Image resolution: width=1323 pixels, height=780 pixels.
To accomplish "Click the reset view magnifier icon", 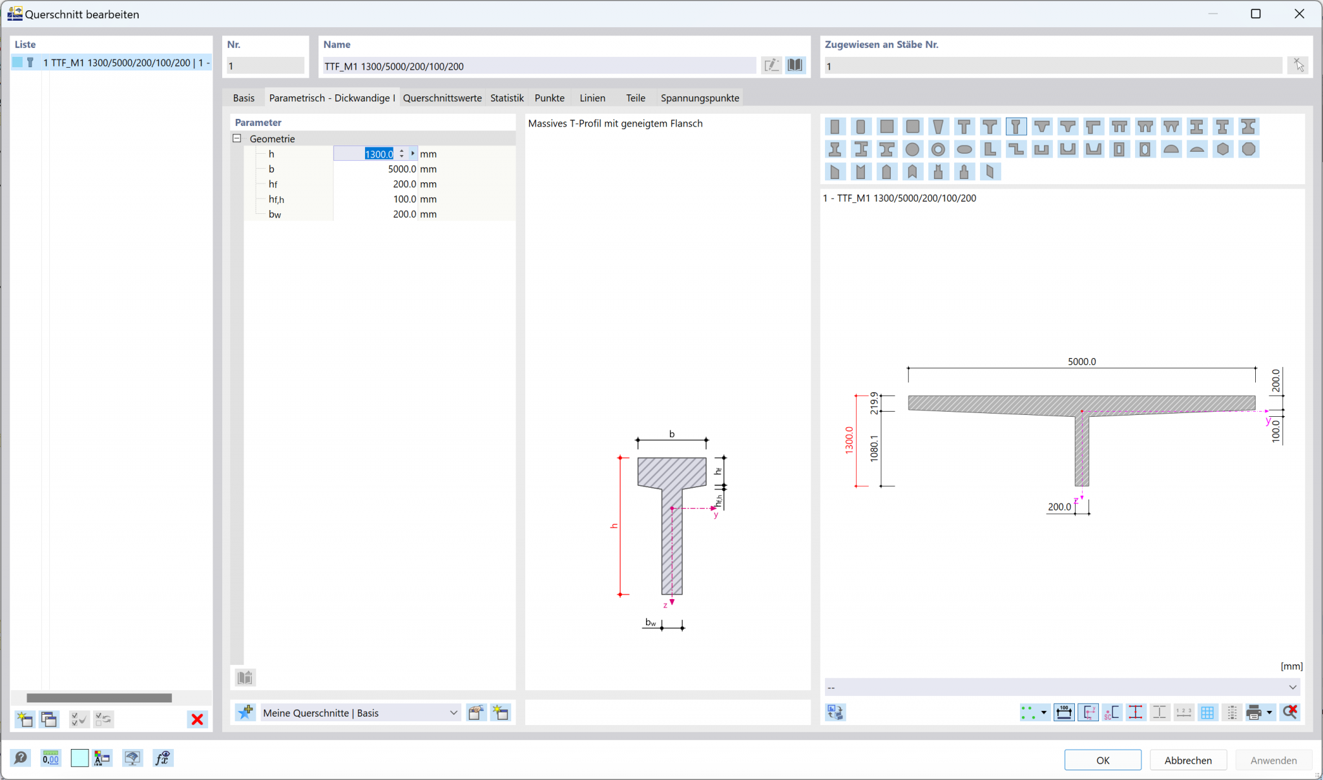I will point(1290,712).
